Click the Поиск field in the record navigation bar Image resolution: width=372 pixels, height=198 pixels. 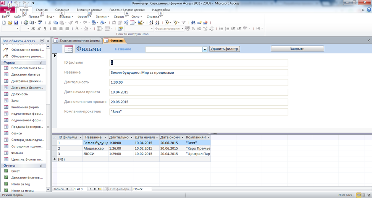[142, 189]
